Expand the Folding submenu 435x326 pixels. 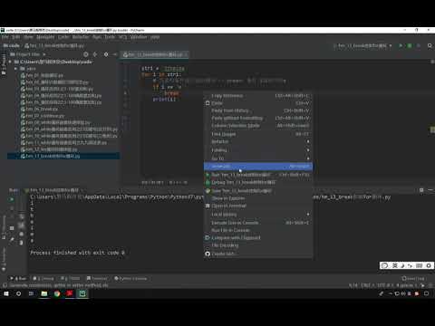(258, 150)
